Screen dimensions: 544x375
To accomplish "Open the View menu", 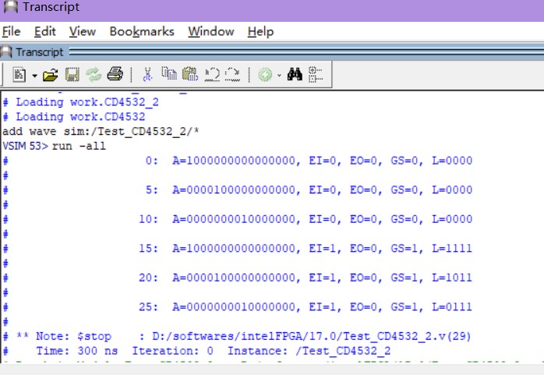I will click(x=83, y=31).
